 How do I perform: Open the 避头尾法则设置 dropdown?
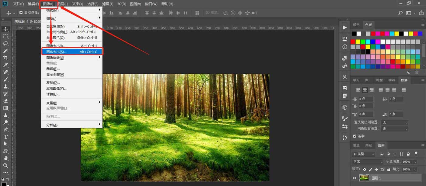(395, 122)
